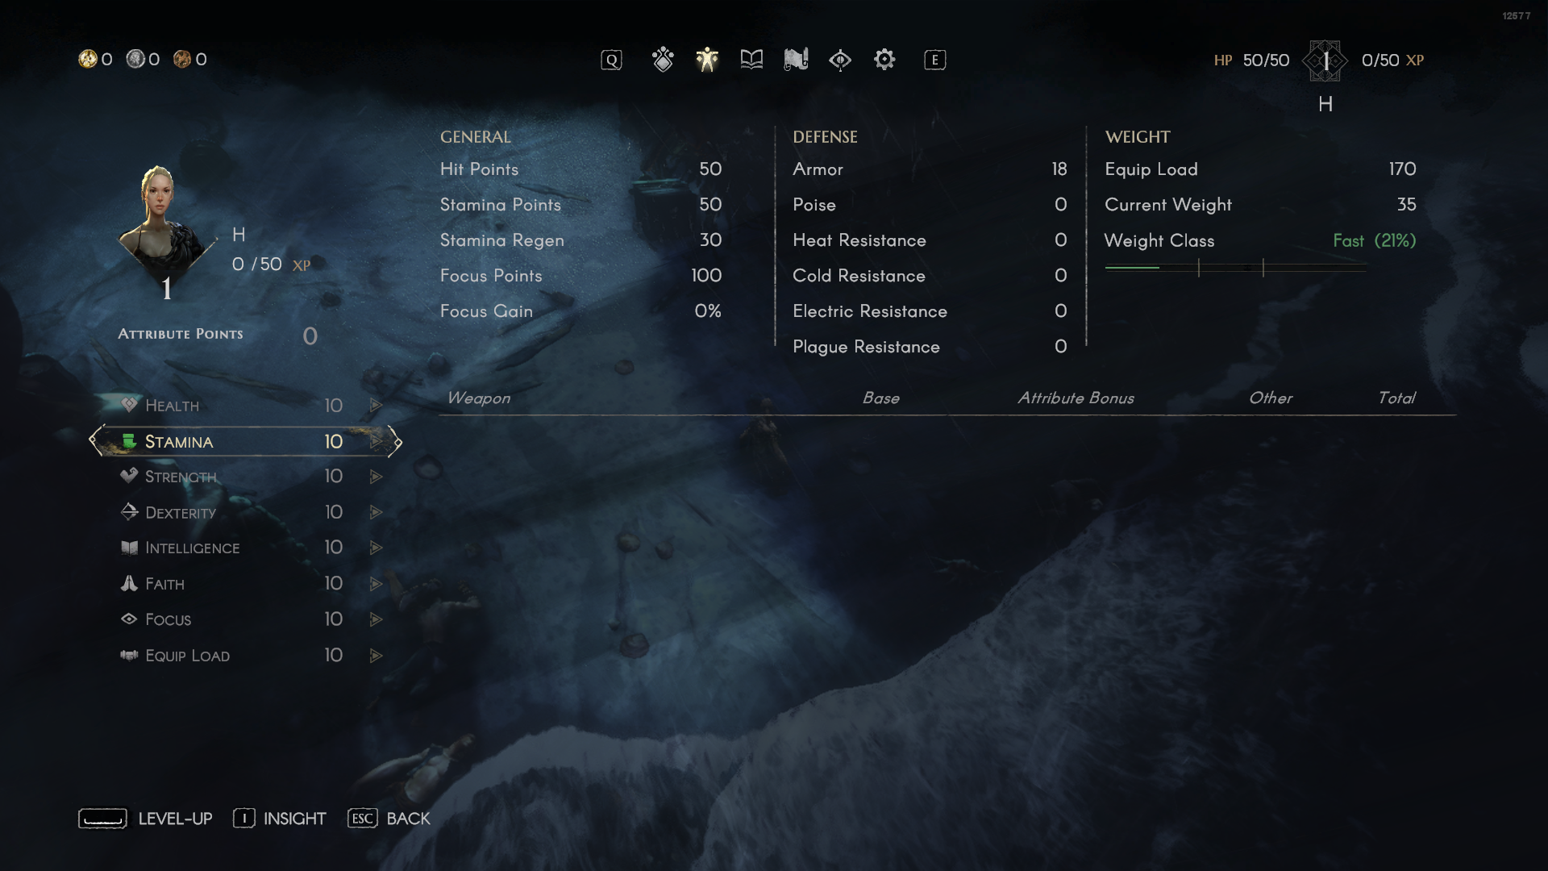
Task: Toggle Stamina selected highlight
Action: tap(244, 440)
